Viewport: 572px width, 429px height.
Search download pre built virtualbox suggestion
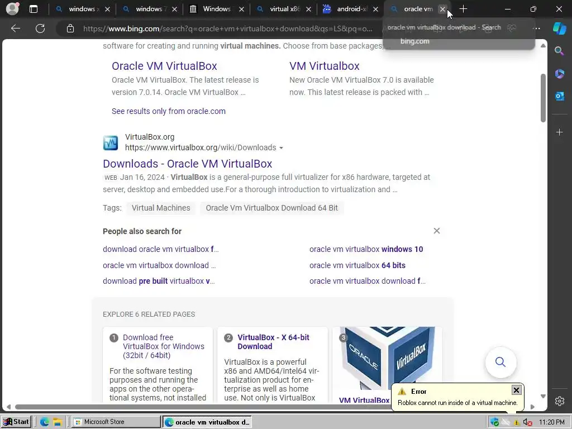coord(159,281)
